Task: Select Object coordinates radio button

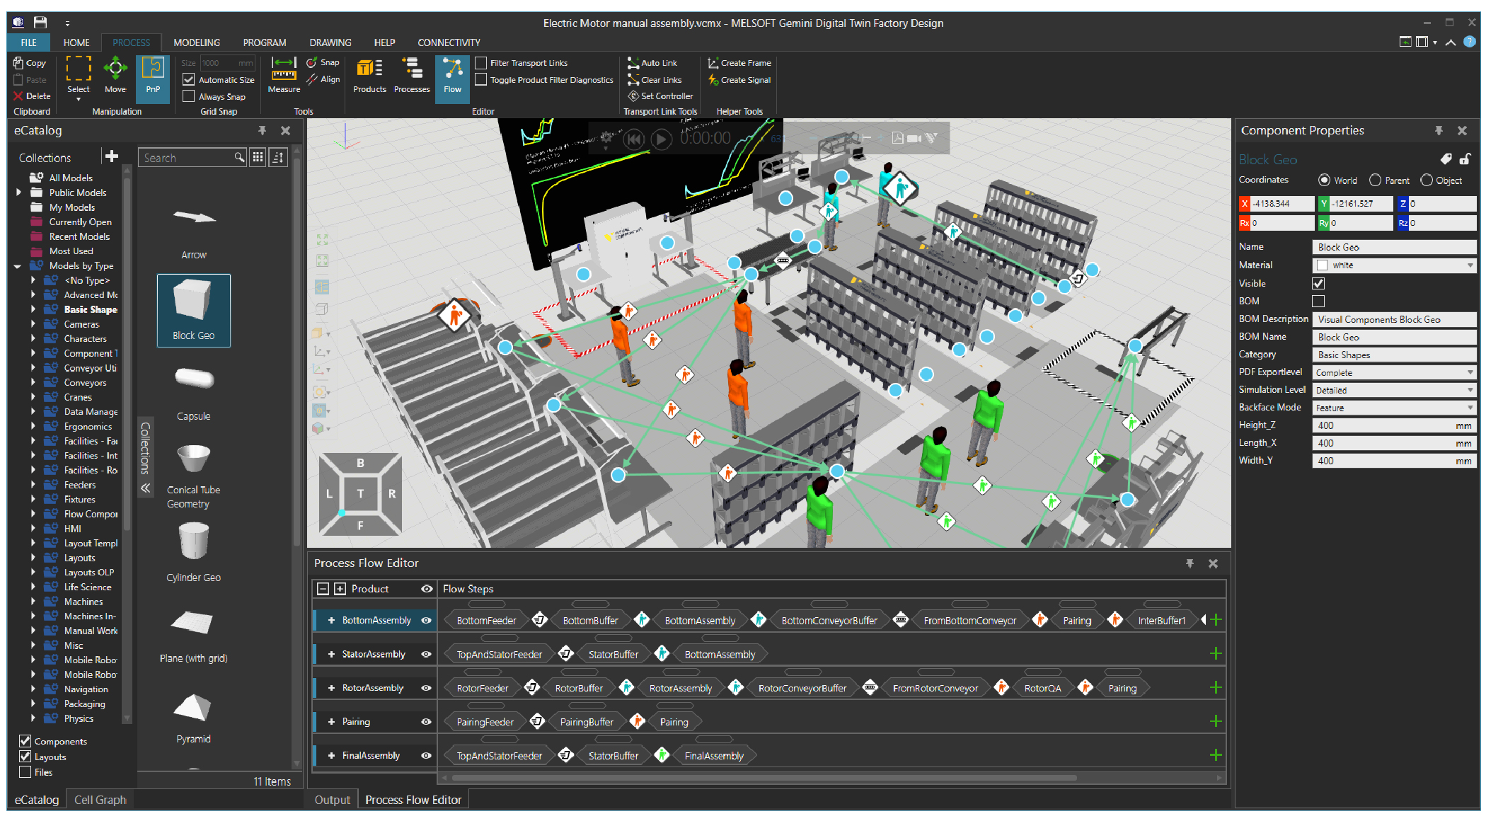Action: (1427, 180)
